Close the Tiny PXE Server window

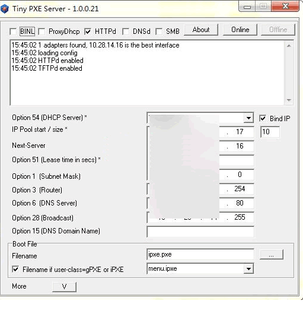click(x=285, y=7)
